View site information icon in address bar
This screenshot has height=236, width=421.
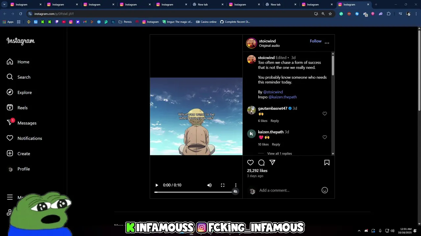coord(30,14)
